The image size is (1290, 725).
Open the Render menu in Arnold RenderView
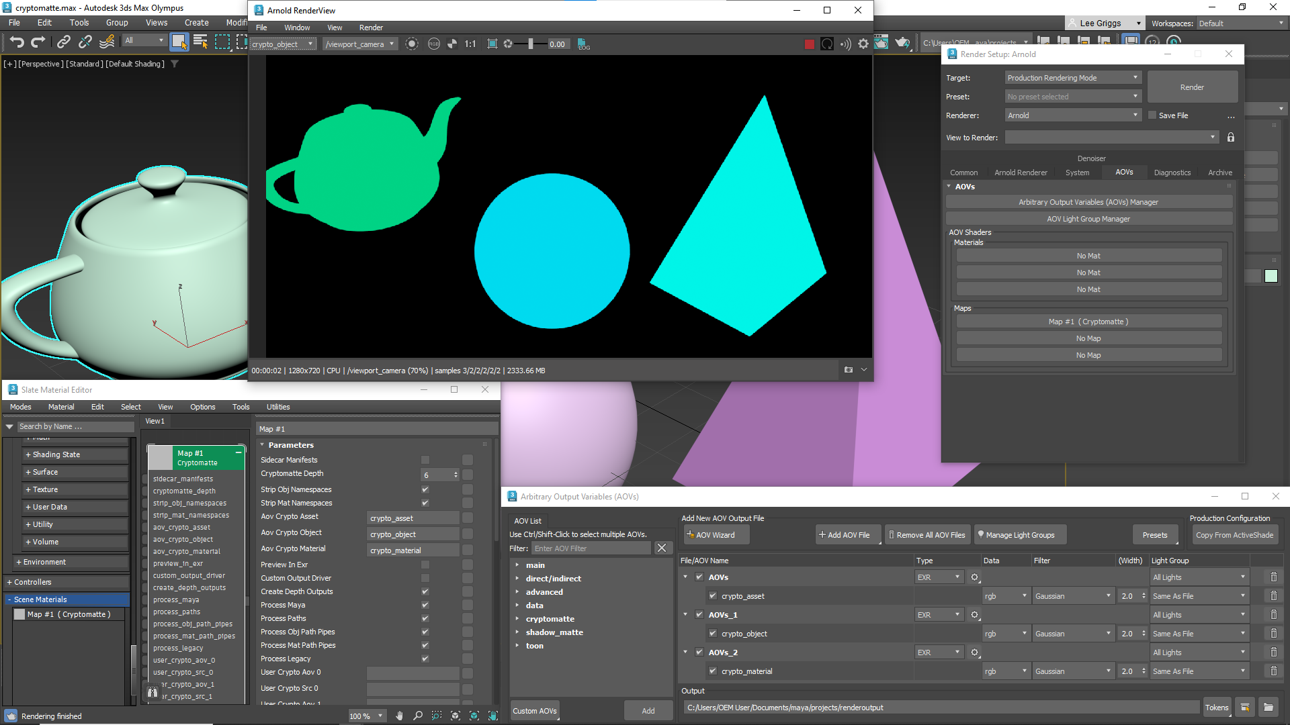(371, 28)
